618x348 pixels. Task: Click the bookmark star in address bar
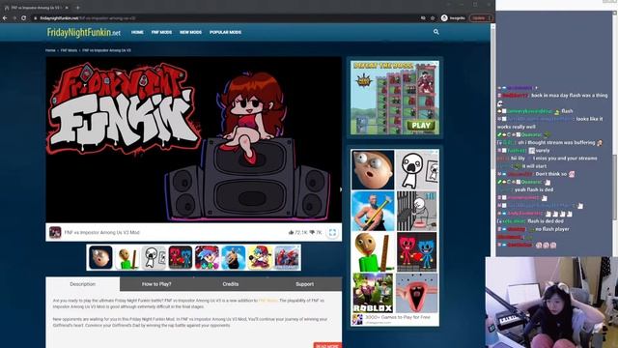433,18
